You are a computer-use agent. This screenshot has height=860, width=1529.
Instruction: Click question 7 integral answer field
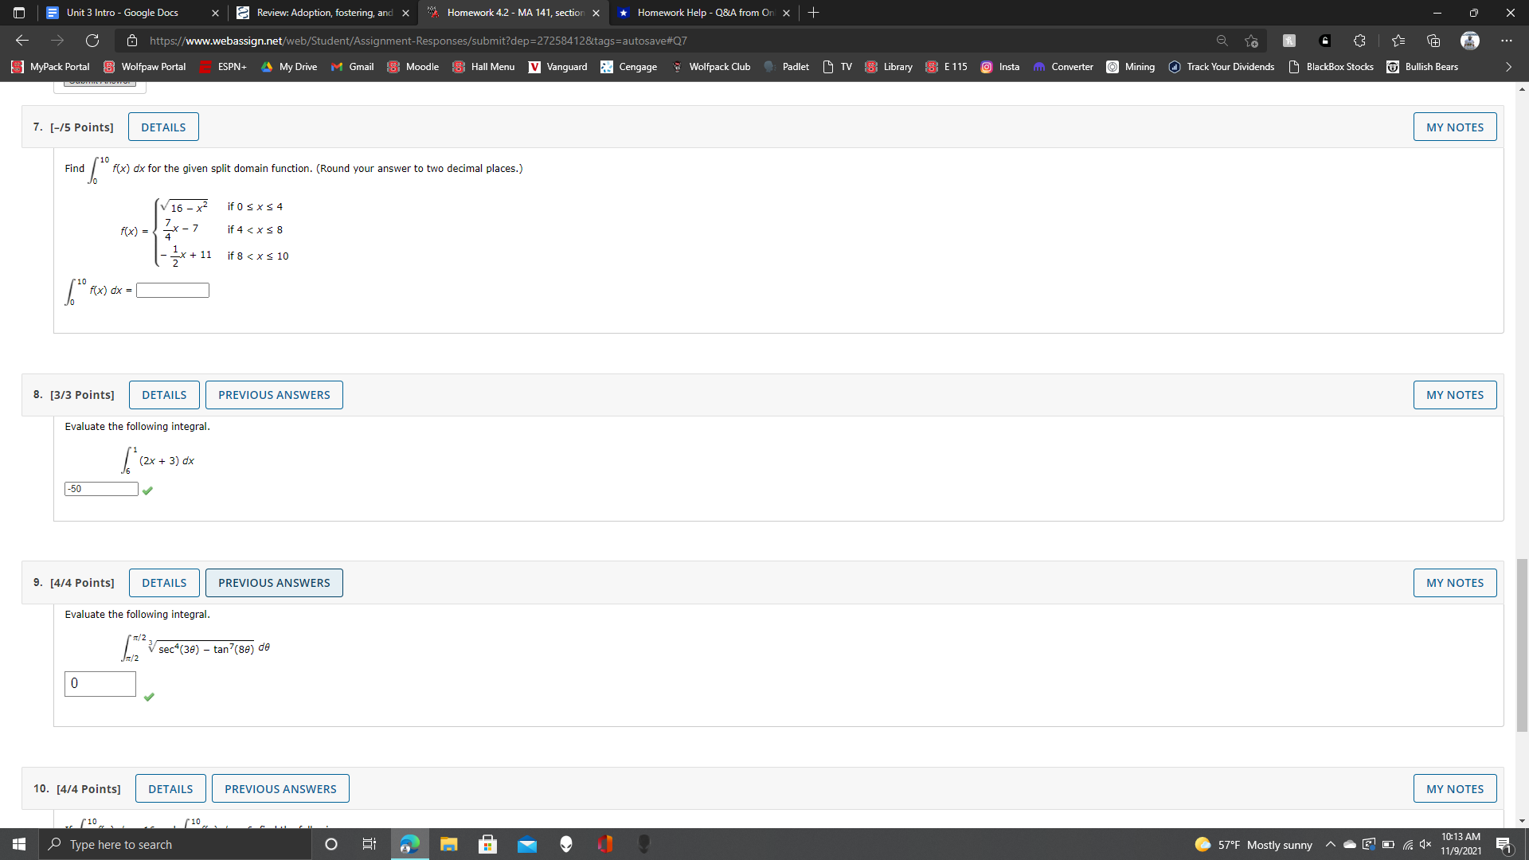pyautogui.click(x=173, y=291)
